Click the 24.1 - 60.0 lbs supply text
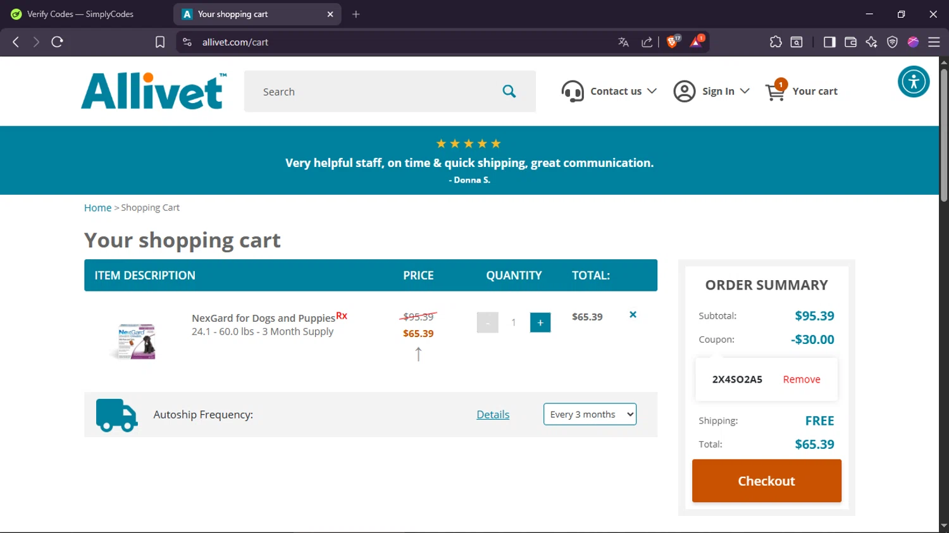Screen dimensions: 949x533 point(263,331)
